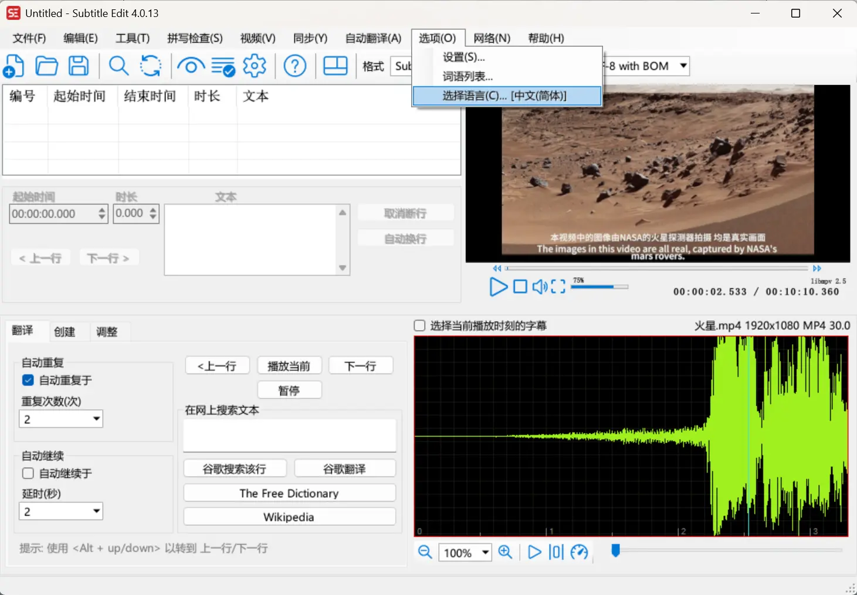
Task: Check 选择当前播放时刻的字幕 option
Action: [x=420, y=326]
